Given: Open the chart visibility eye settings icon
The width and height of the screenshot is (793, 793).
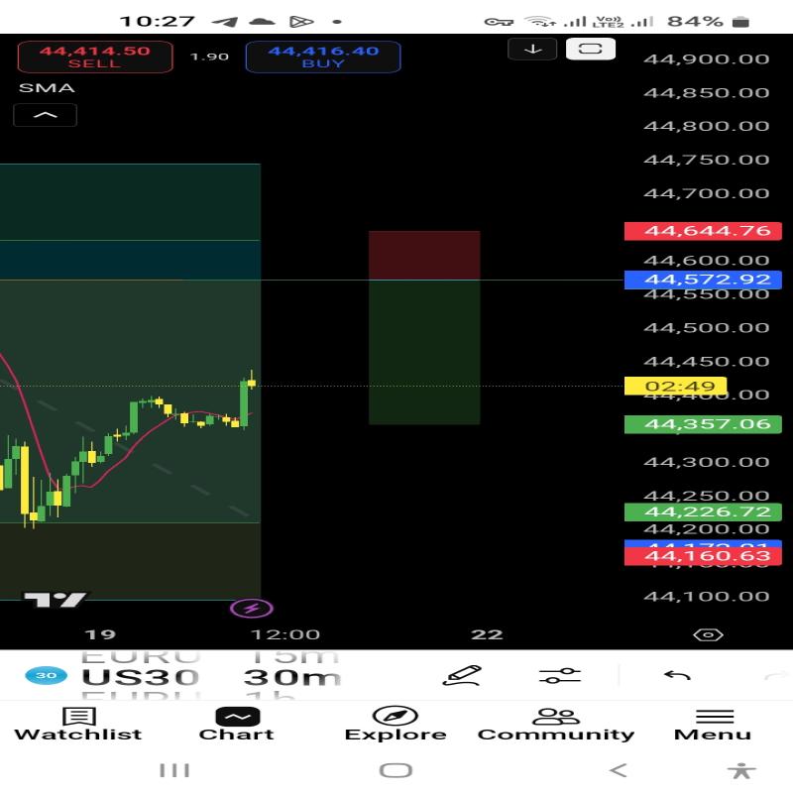Looking at the screenshot, I should (x=707, y=634).
